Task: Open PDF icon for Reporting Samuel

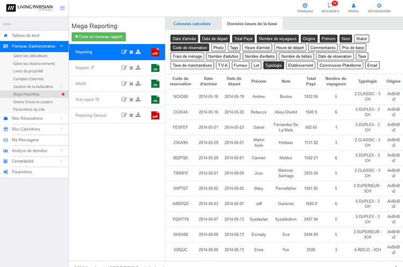Action: tap(155, 116)
